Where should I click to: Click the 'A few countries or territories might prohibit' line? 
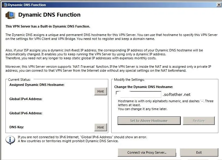(x=68, y=141)
